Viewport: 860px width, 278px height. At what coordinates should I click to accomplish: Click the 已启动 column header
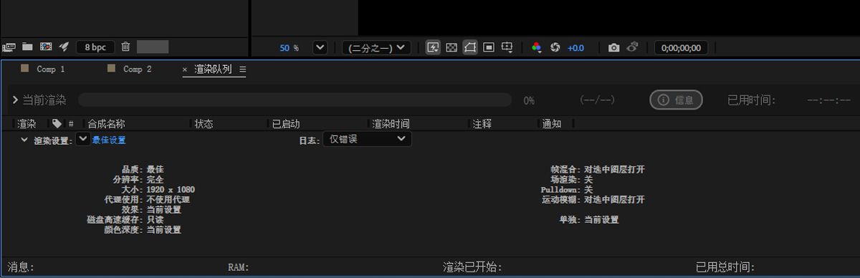point(286,124)
